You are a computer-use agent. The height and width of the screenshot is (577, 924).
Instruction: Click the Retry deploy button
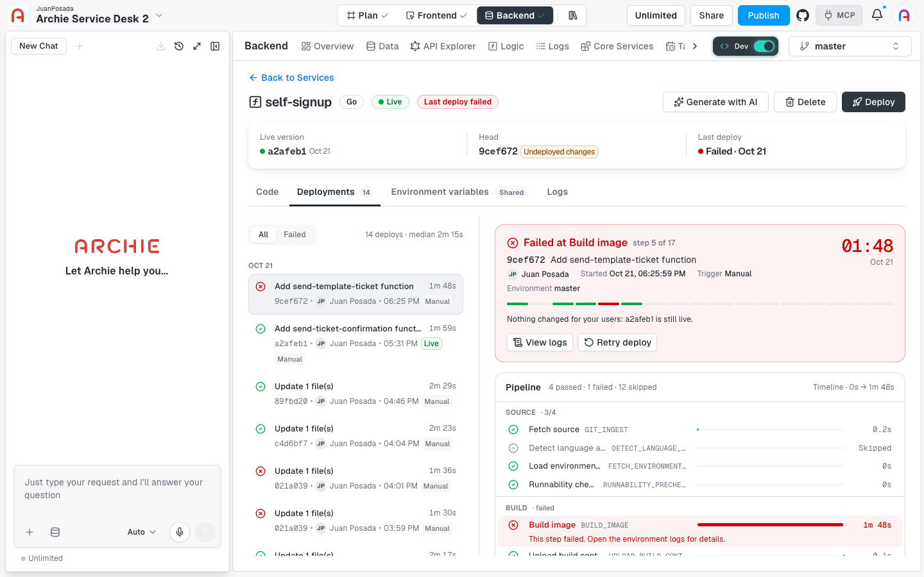pos(617,342)
